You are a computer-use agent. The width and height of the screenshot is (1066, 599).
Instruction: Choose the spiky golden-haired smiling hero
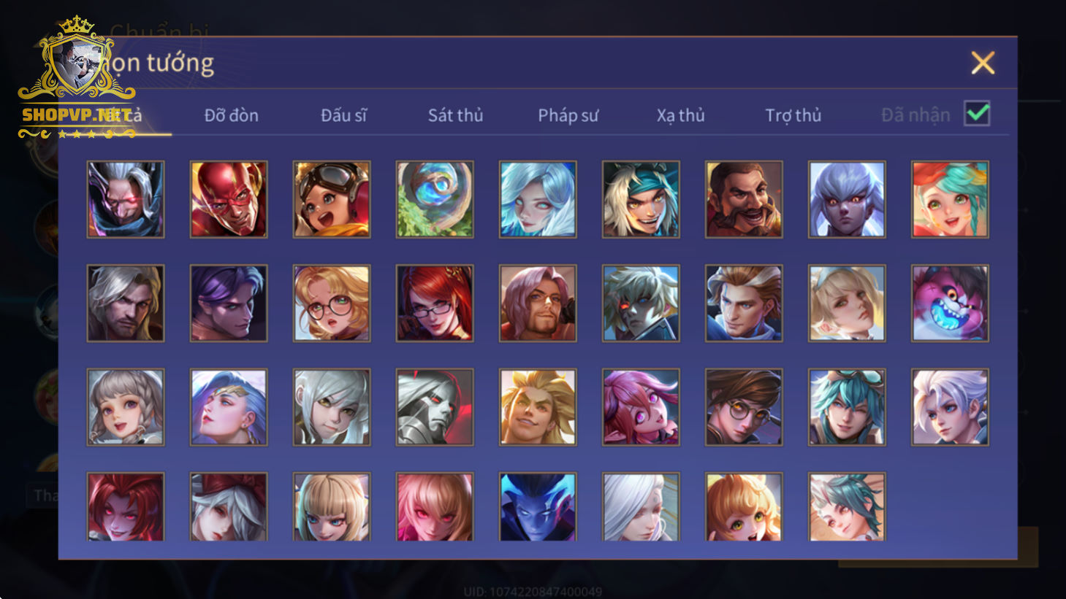[x=538, y=406]
